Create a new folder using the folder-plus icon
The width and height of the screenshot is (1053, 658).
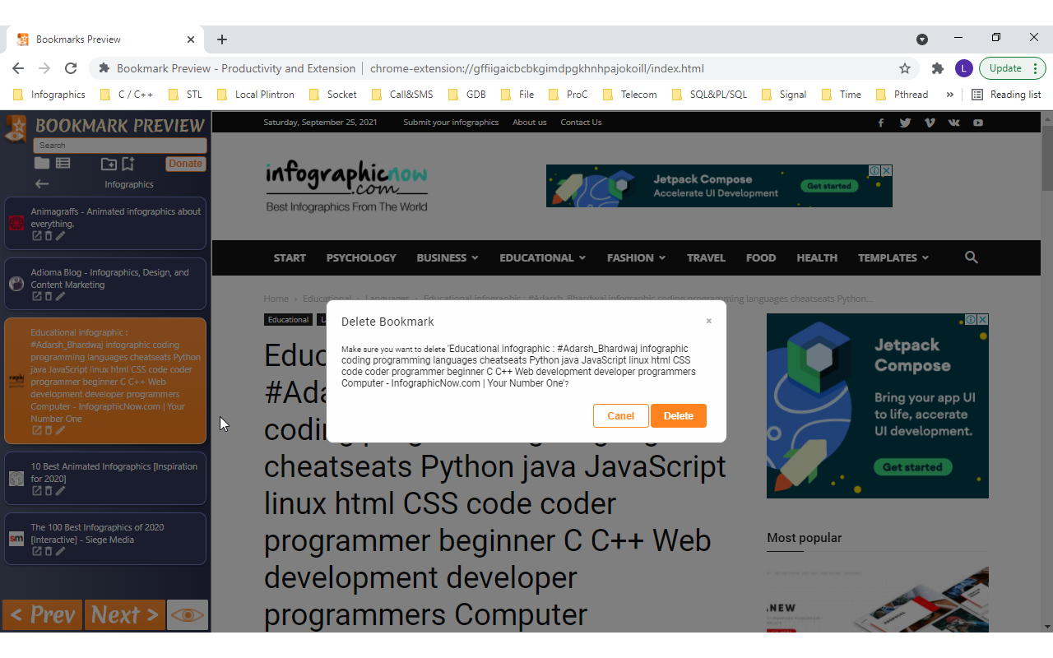109,164
